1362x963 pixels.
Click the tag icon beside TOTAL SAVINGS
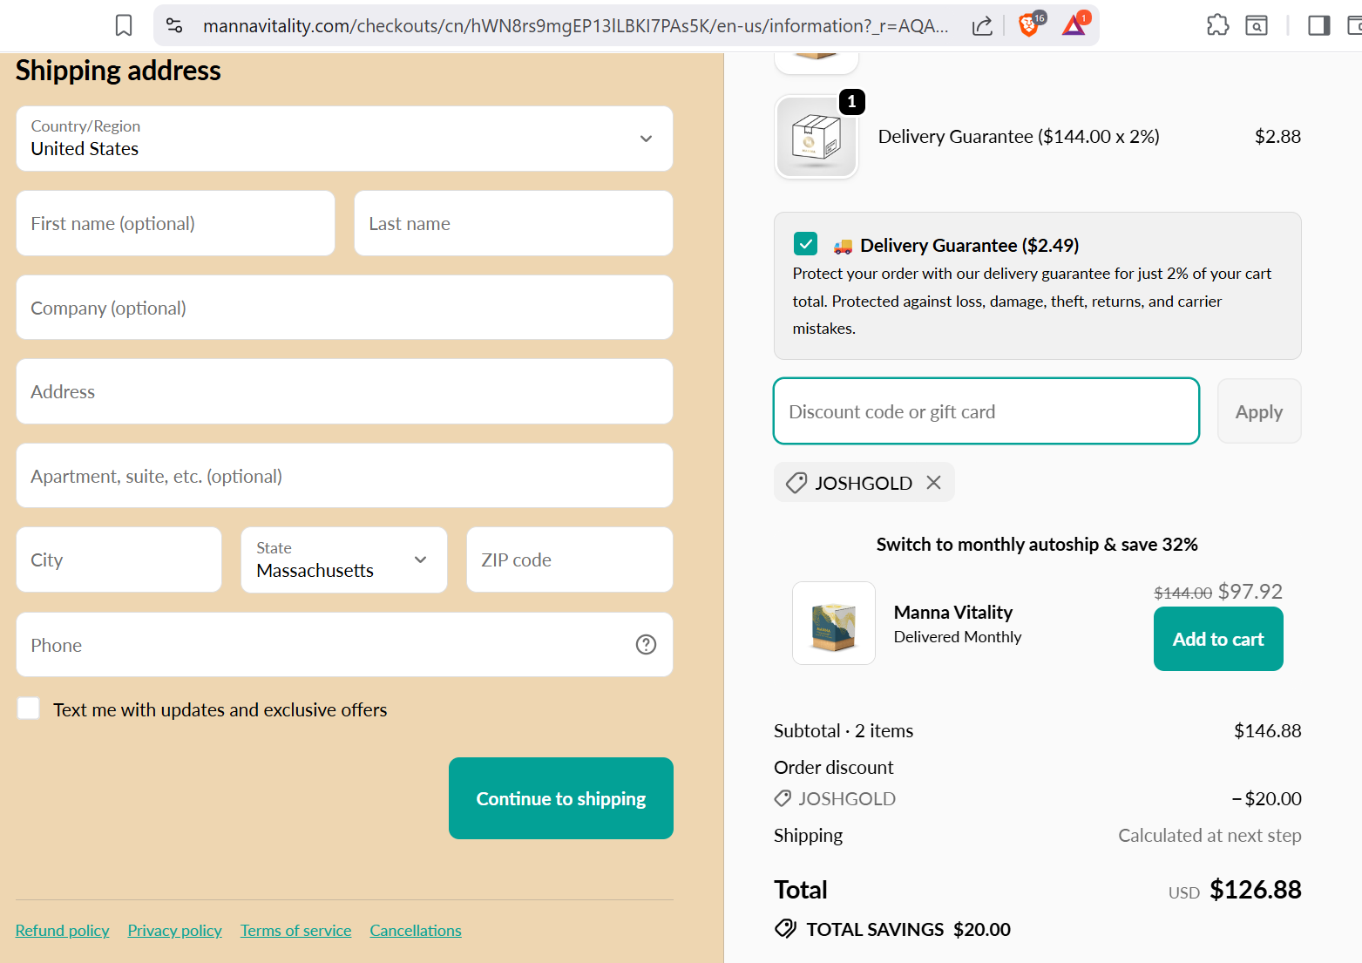pos(785,929)
